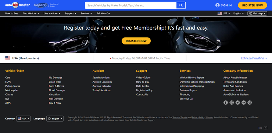Open the Get Help dropdown

[x=257, y=13]
